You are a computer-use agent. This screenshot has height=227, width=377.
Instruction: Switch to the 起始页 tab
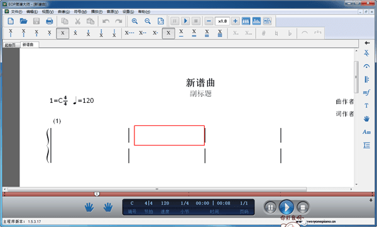point(10,45)
